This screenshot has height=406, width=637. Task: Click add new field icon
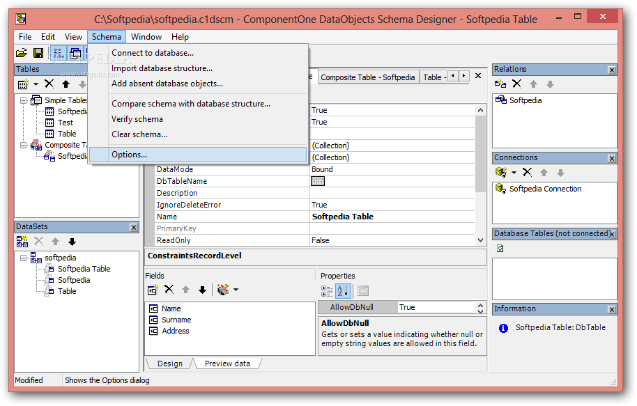(x=153, y=290)
